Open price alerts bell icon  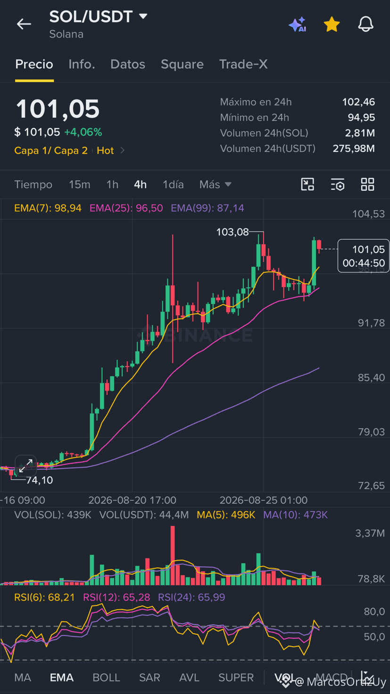365,24
